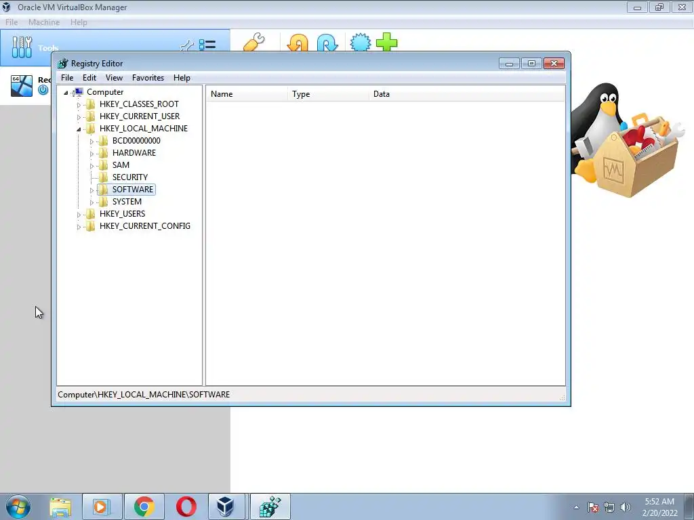Select the SOFTWARE folder icon

(x=103, y=190)
